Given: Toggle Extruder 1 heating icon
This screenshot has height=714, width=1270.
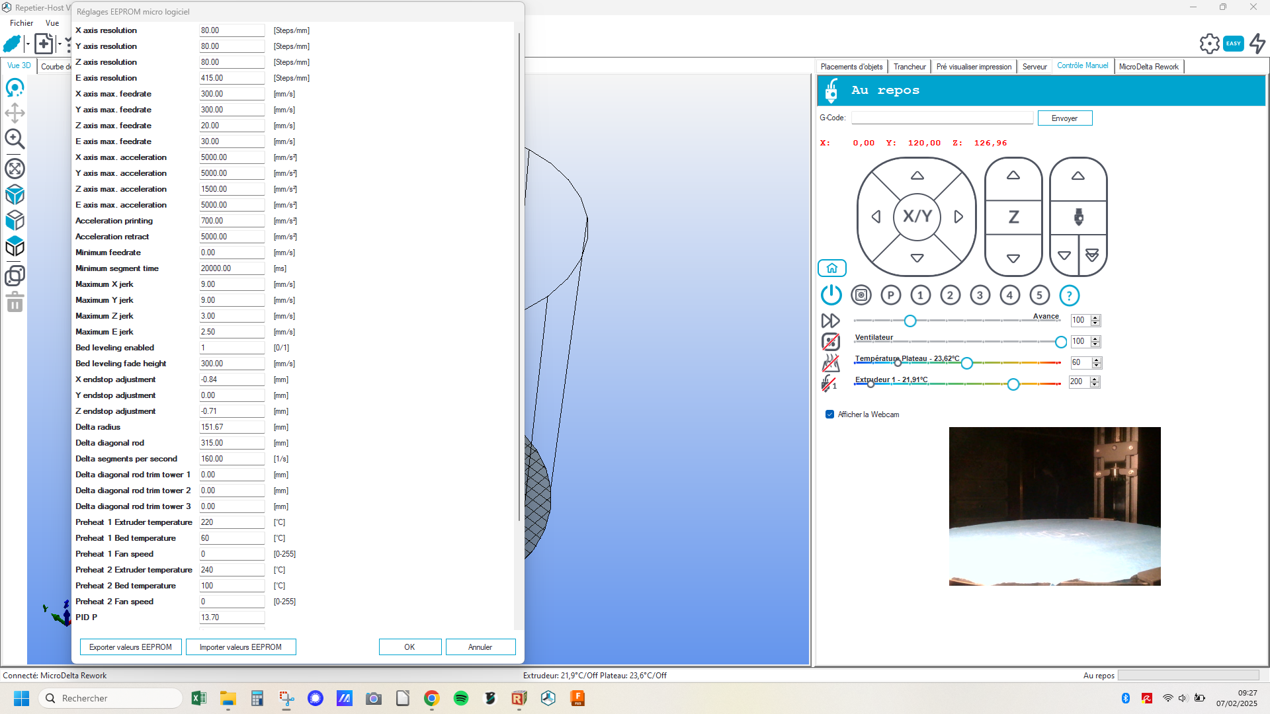Looking at the screenshot, I should pyautogui.click(x=829, y=383).
